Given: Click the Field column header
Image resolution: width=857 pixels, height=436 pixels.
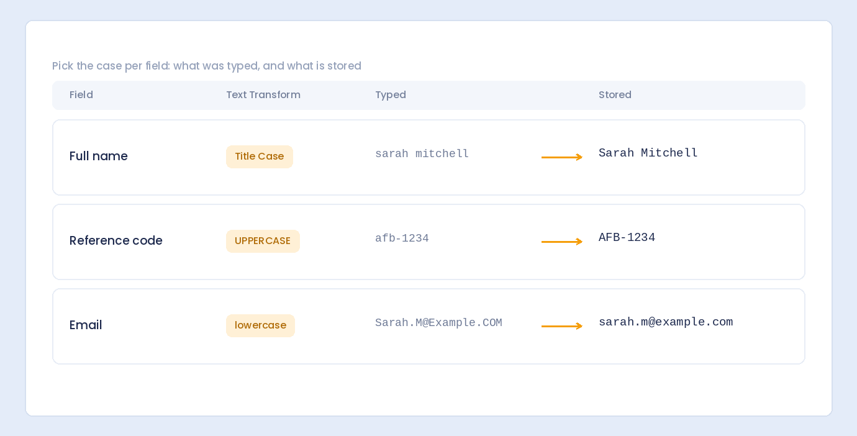Looking at the screenshot, I should point(81,95).
